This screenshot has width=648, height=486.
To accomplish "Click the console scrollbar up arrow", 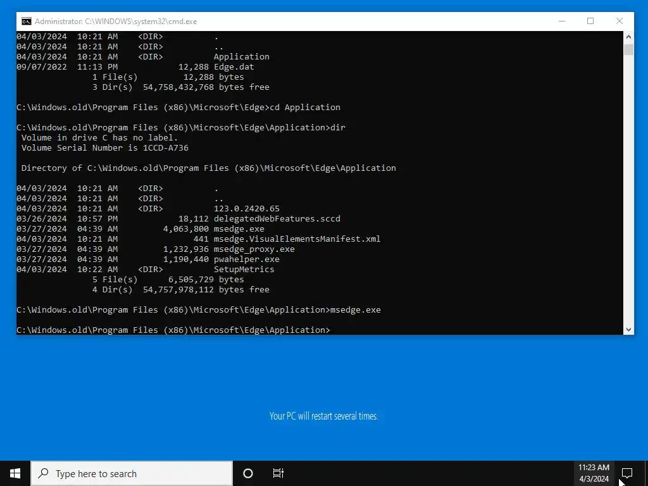I will [x=628, y=37].
